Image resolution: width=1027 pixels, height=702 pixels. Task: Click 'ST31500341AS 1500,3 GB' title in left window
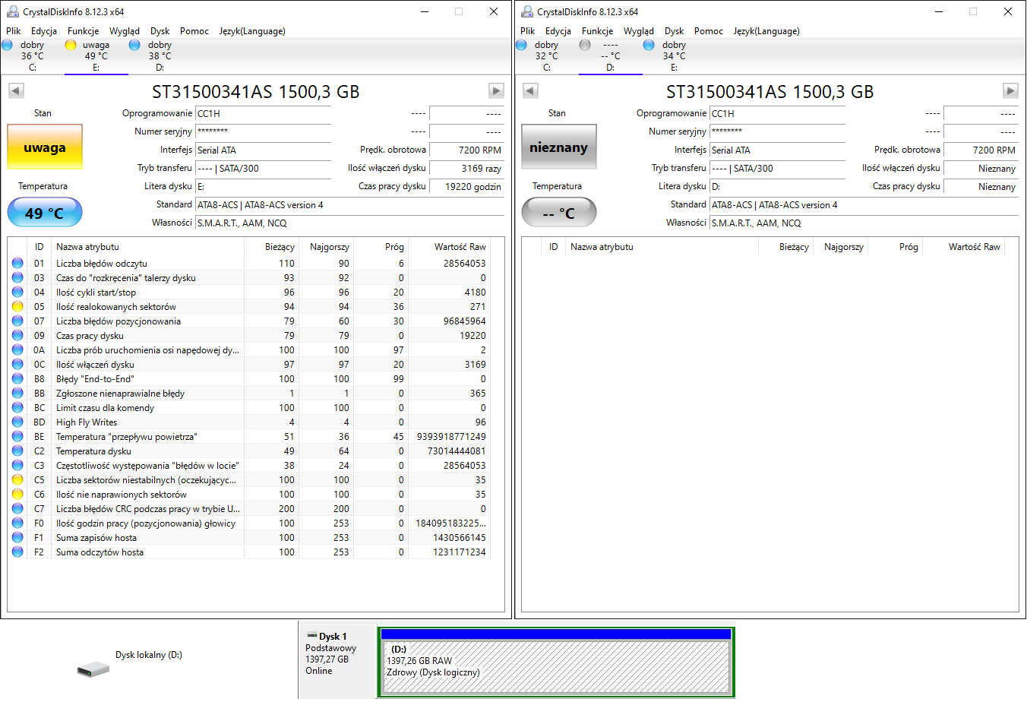point(256,92)
